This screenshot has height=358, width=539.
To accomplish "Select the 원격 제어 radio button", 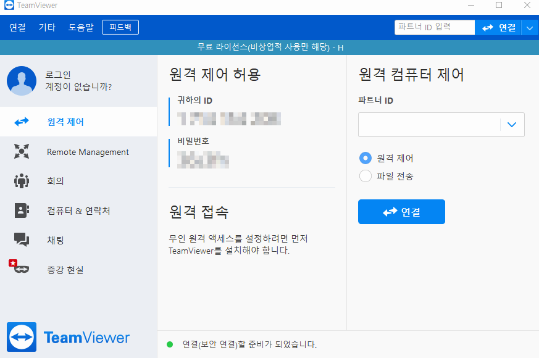I will click(x=366, y=158).
